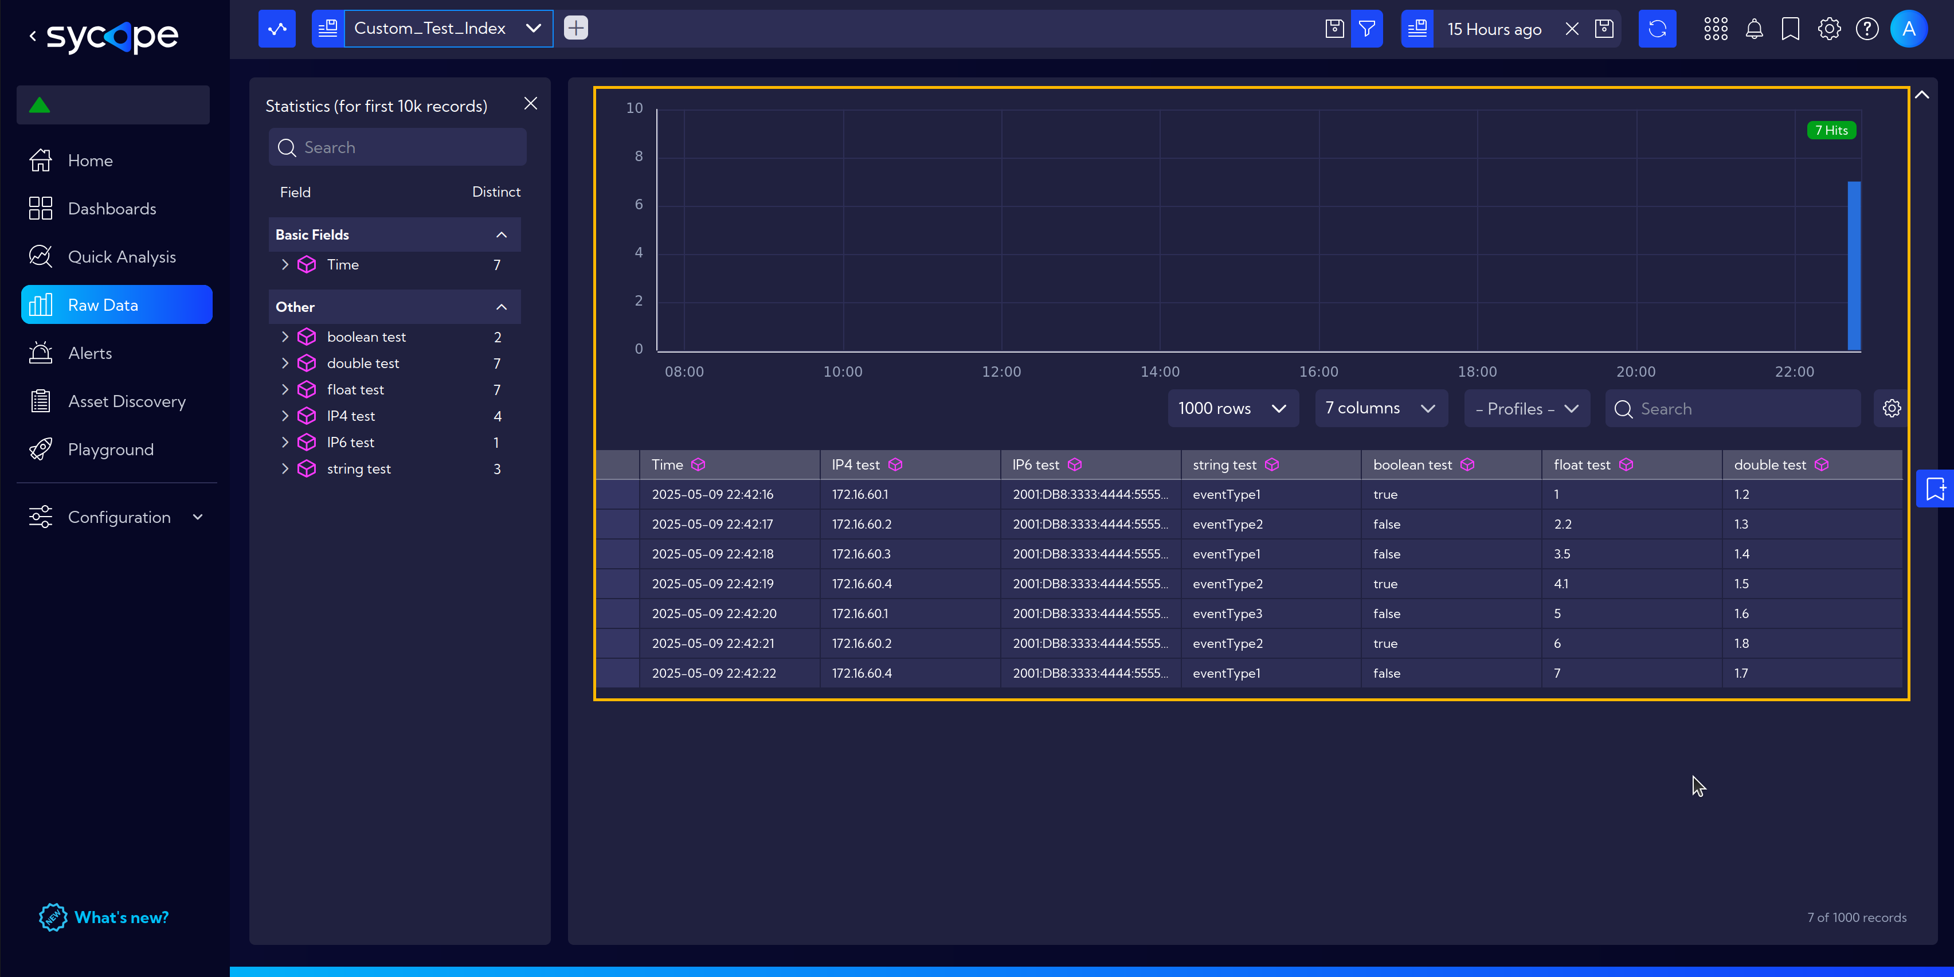Image resolution: width=1954 pixels, height=977 pixels.
Task: Open the 1000 rows dropdown
Action: point(1232,408)
